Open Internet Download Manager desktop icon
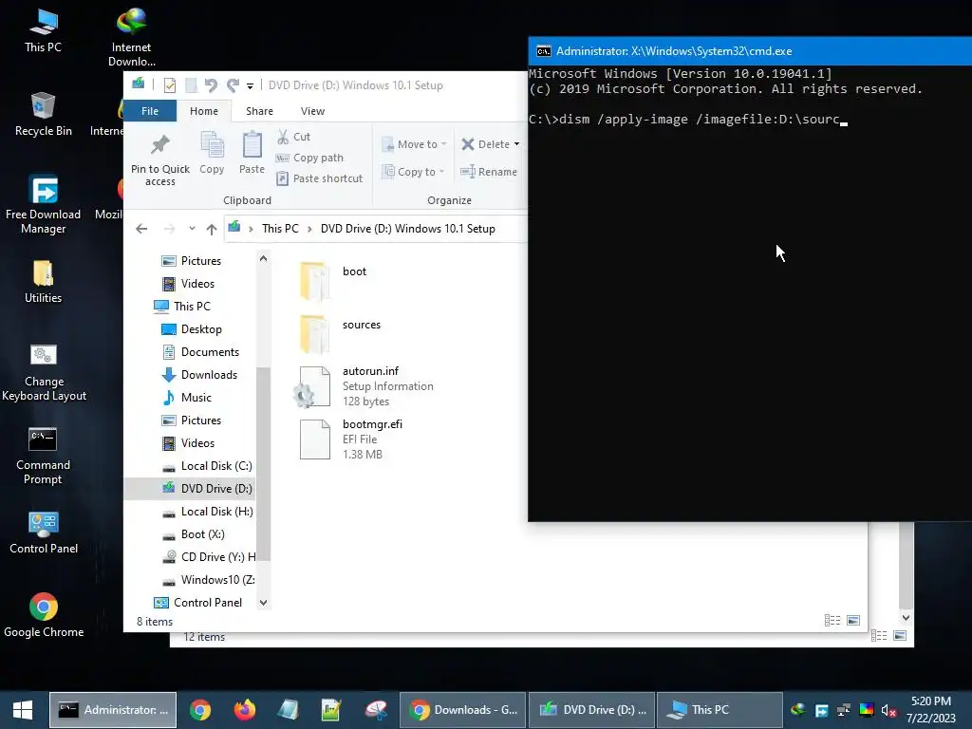This screenshot has width=972, height=729. click(x=131, y=37)
